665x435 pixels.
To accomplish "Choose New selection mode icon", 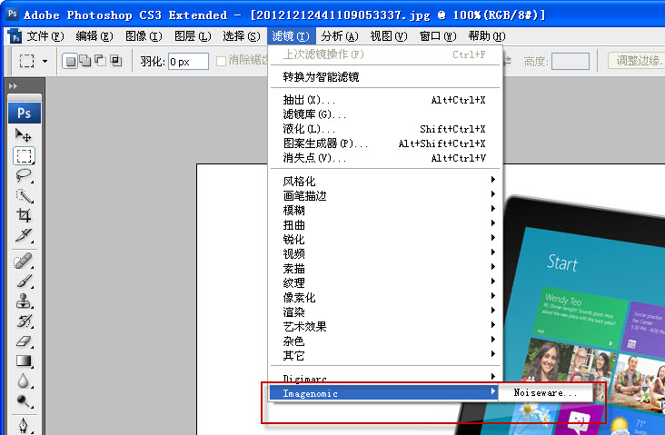I will tap(70, 61).
